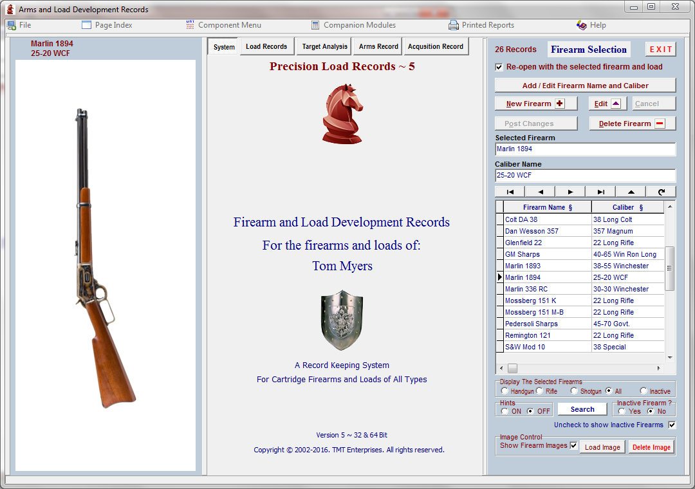Click the purple triangle icon beside Edit
The height and width of the screenshot is (489, 695).
tap(616, 104)
